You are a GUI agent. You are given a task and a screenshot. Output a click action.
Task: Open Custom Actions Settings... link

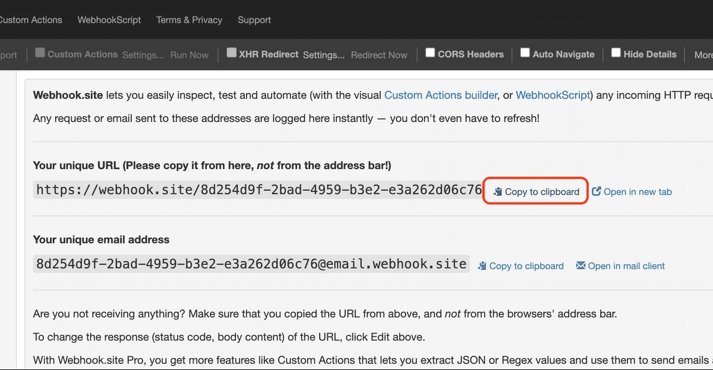point(143,55)
